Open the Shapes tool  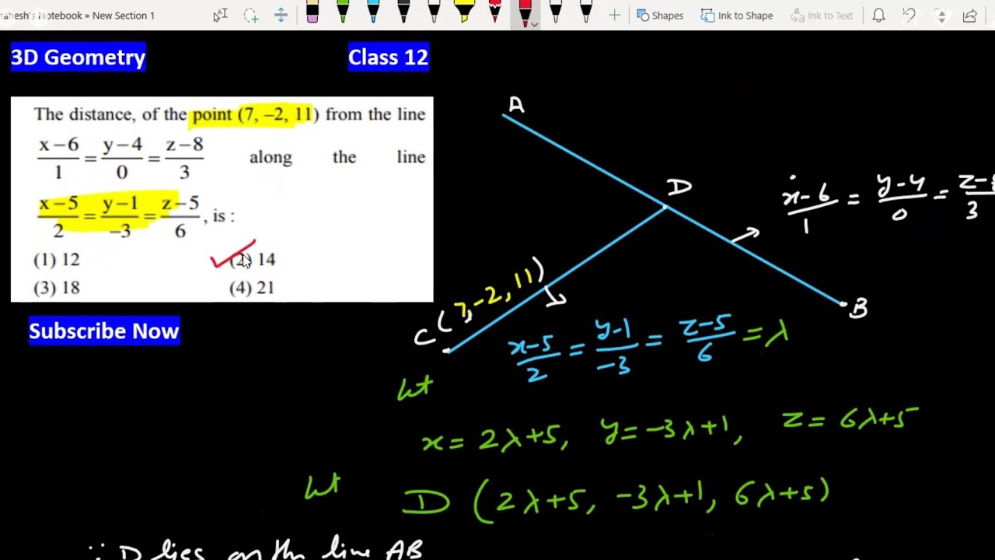tap(660, 16)
